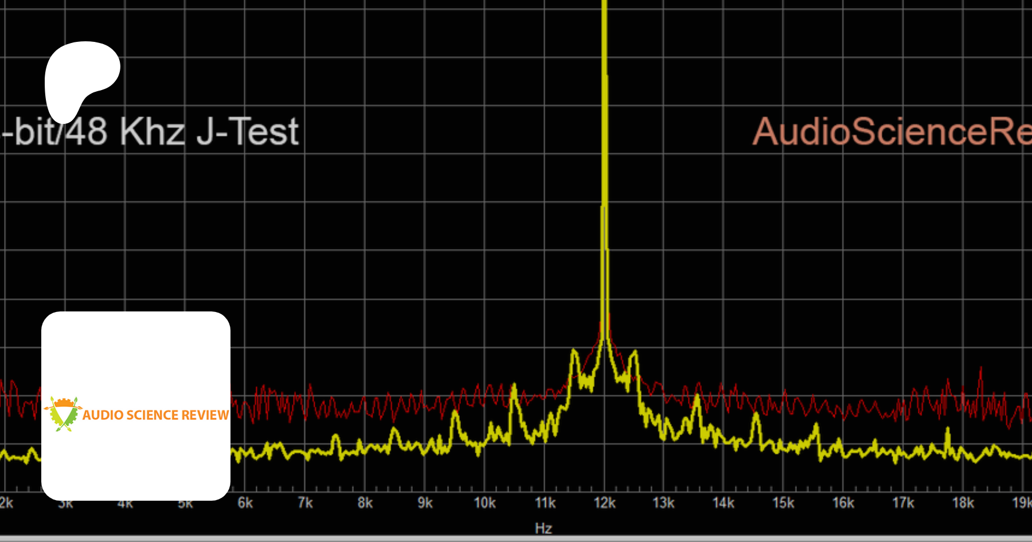The image size is (1032, 542).
Task: Select the 18k axis tick label
Action: point(963,503)
